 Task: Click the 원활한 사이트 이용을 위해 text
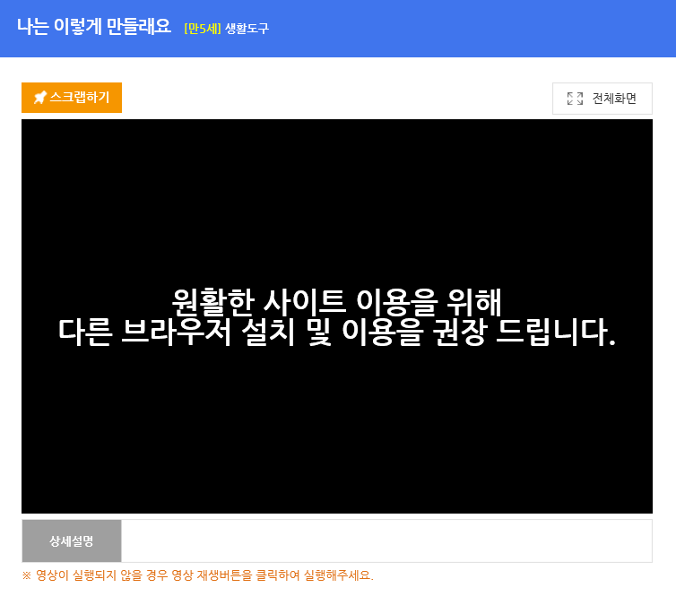click(337, 302)
